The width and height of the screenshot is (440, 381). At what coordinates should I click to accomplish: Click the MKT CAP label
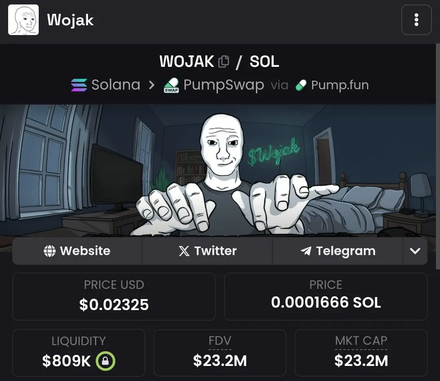361,341
